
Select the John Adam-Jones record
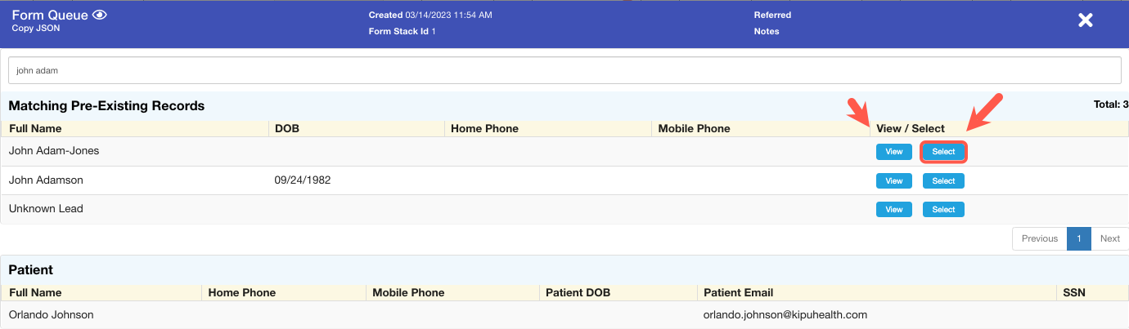[x=943, y=152]
